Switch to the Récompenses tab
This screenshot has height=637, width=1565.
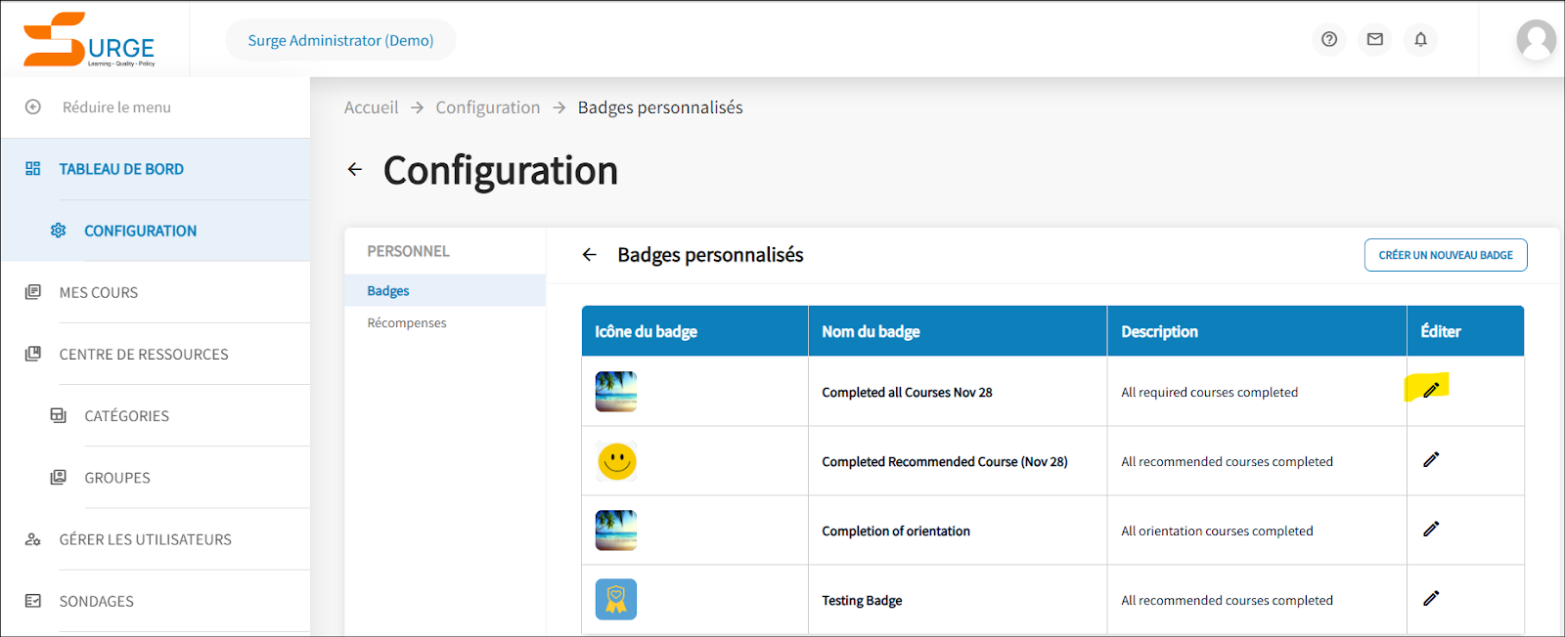point(406,321)
